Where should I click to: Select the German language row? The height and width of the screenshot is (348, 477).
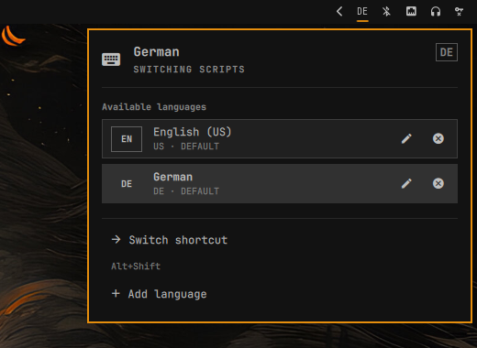pos(280,183)
